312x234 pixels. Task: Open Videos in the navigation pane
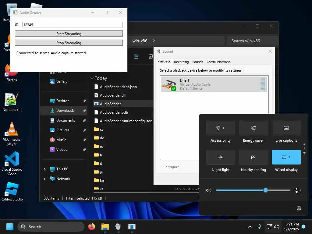(62, 149)
